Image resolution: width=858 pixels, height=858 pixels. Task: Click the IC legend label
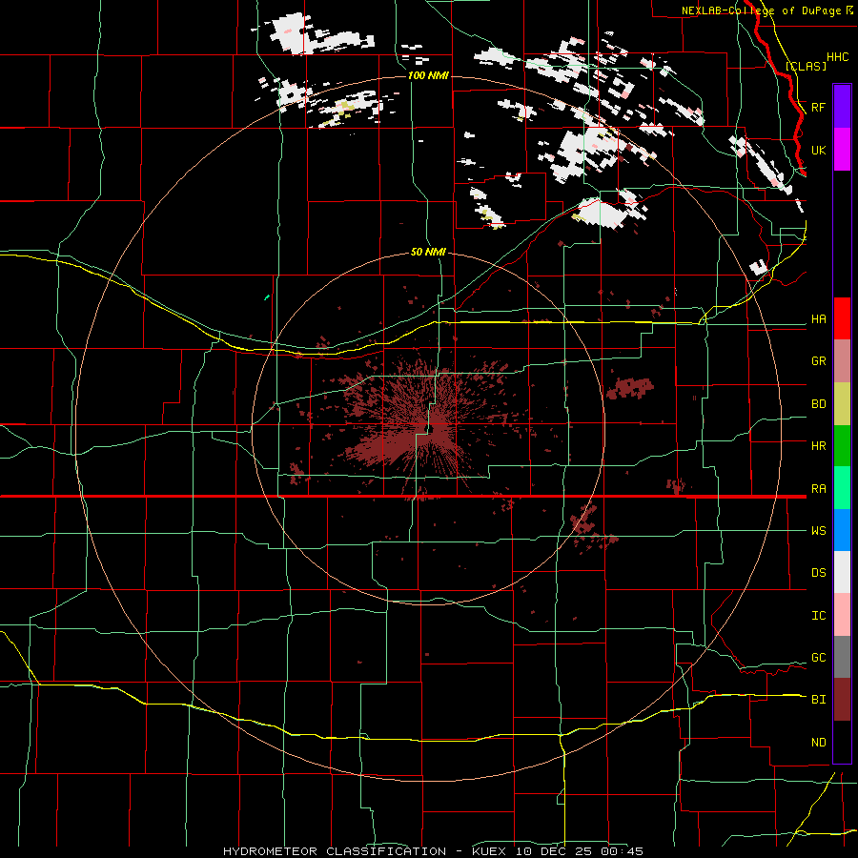click(x=818, y=616)
